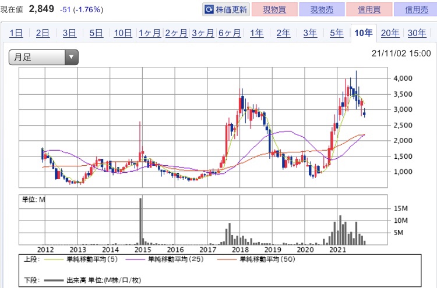Select the 2日 period tab
Screen dimensions: 437x288
pyautogui.click(x=43, y=33)
